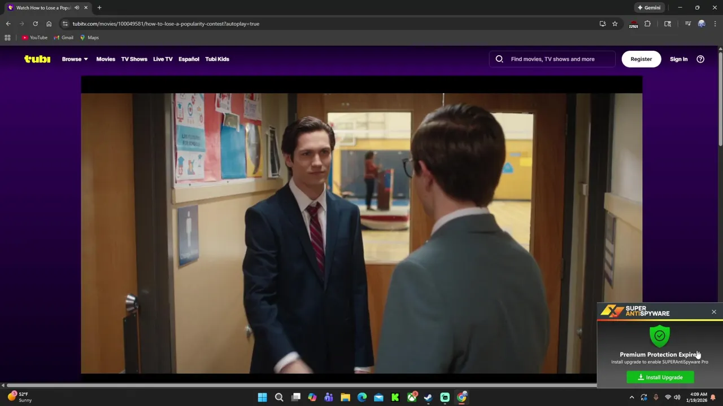This screenshot has width=723, height=406.
Task: Open the Windows Start menu
Action: pyautogui.click(x=262, y=398)
